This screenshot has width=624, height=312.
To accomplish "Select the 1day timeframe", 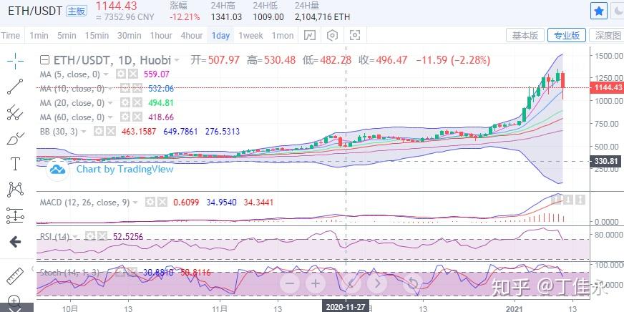I will [220, 35].
